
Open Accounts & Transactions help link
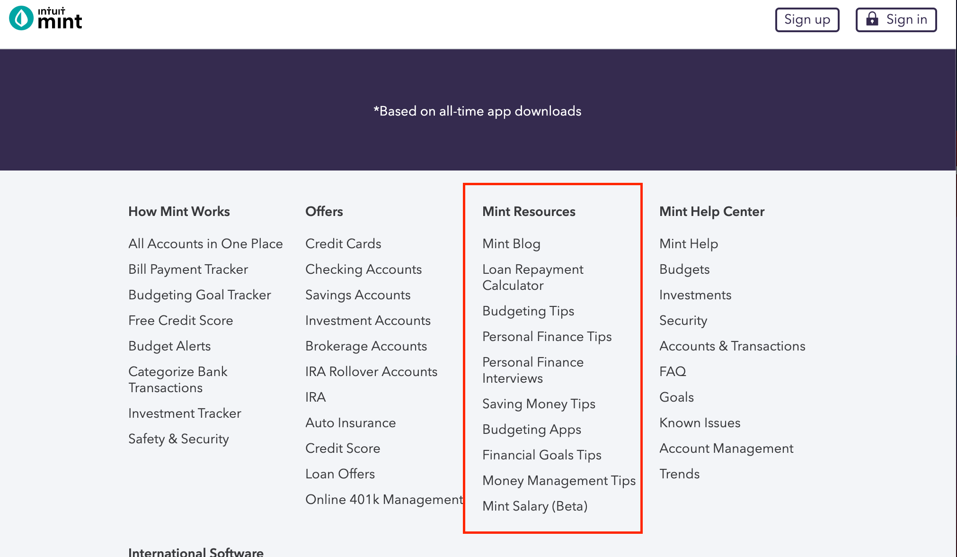pyautogui.click(x=732, y=346)
